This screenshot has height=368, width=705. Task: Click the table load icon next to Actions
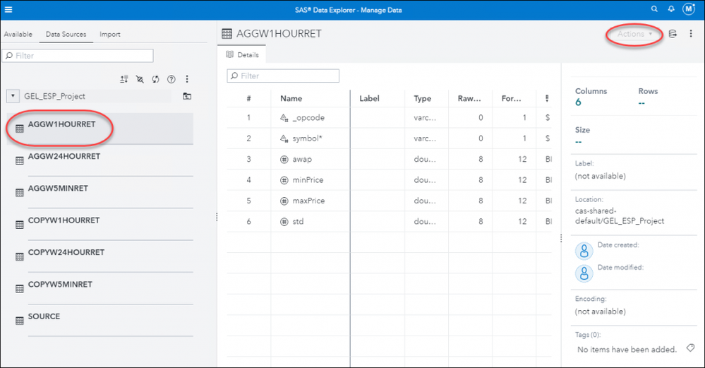coord(673,34)
